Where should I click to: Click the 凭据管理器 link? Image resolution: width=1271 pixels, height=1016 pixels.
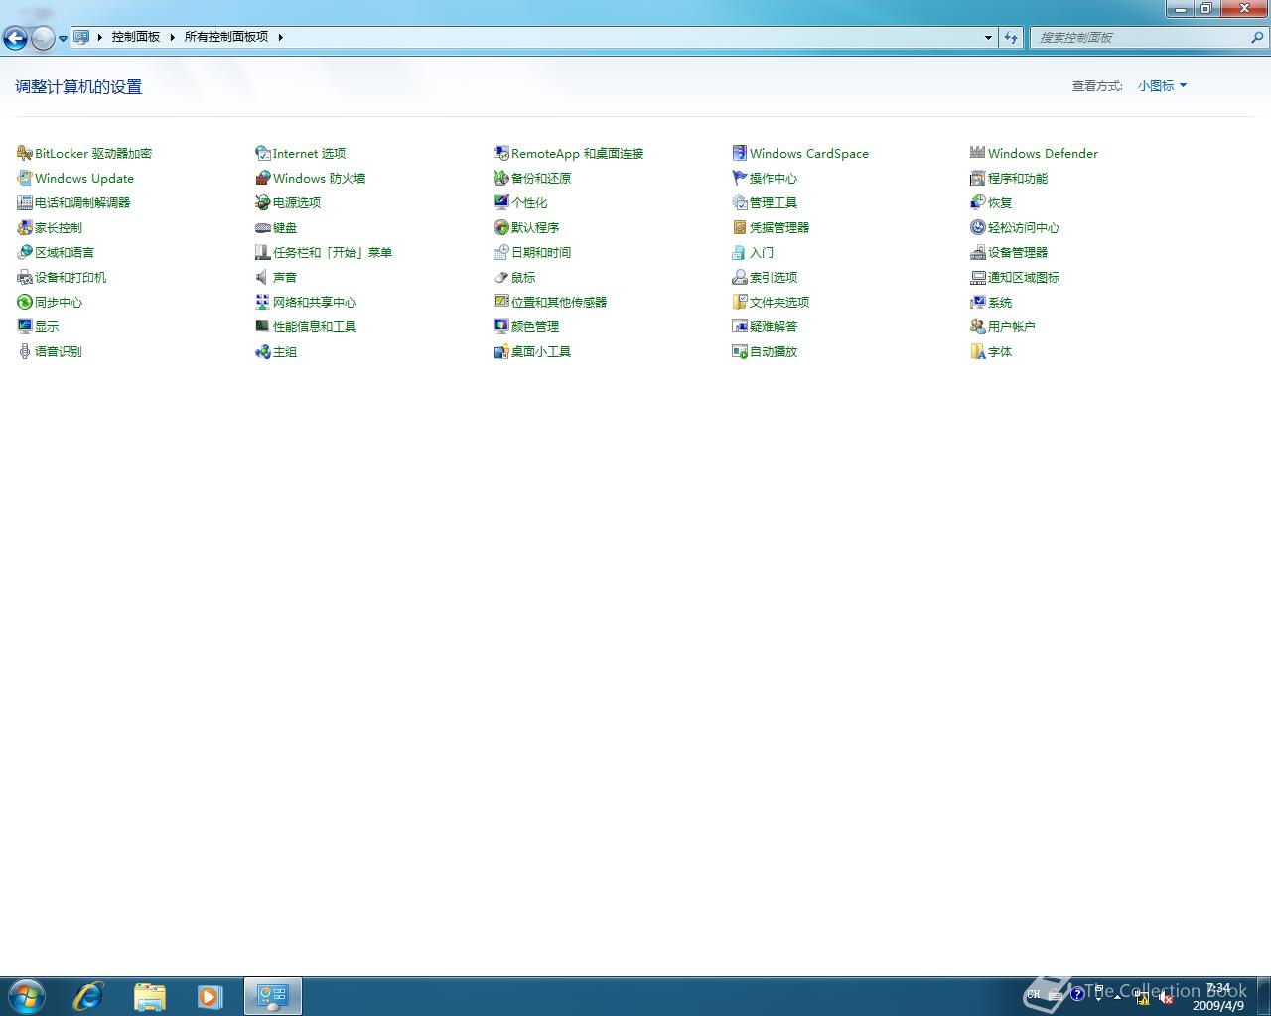pyautogui.click(x=779, y=227)
